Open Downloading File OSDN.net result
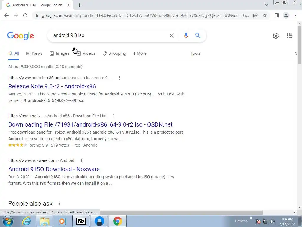Image resolution: width=302 pixels, height=227 pixels. (x=90, y=124)
